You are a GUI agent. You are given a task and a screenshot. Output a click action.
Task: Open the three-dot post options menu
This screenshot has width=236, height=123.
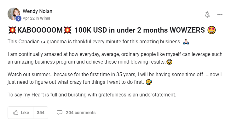pos(220,15)
